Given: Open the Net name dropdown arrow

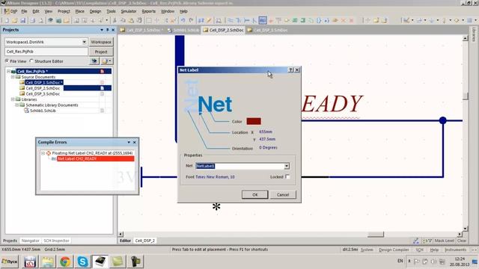Looking at the screenshot, I should 287,166.
